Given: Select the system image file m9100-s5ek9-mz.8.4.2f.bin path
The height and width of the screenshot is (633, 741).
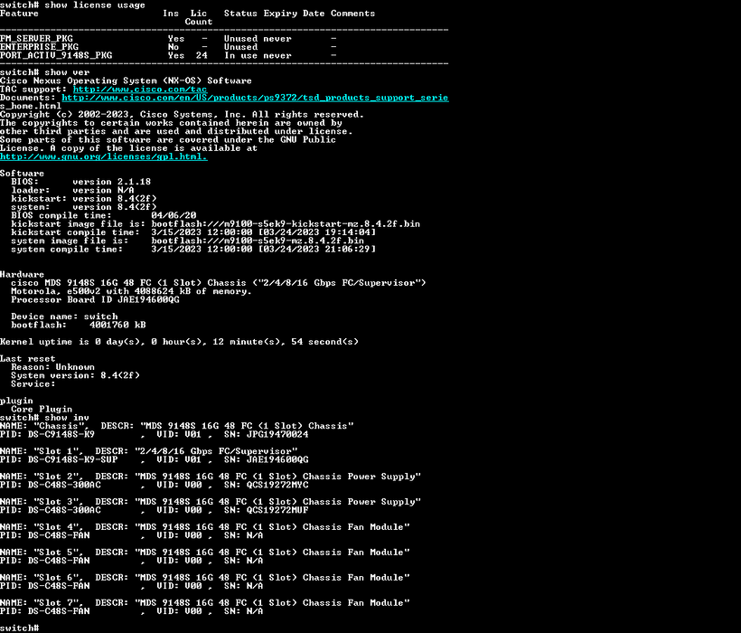Looking at the screenshot, I should tap(258, 241).
